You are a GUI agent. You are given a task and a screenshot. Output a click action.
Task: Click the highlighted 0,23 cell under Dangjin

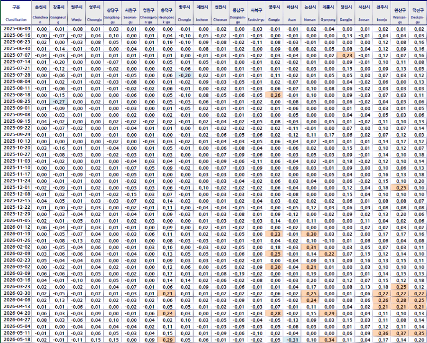346,55
